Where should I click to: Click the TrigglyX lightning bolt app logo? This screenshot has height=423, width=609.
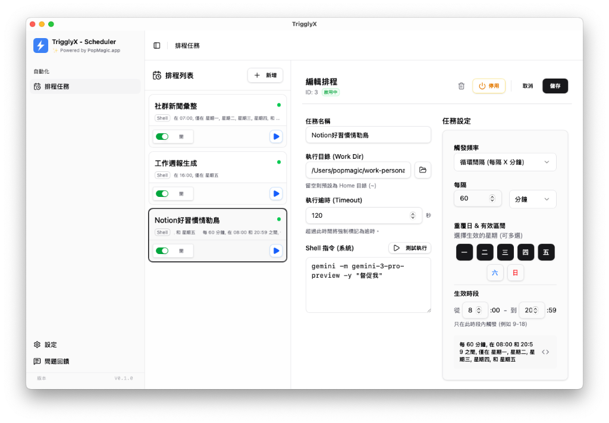click(x=40, y=46)
